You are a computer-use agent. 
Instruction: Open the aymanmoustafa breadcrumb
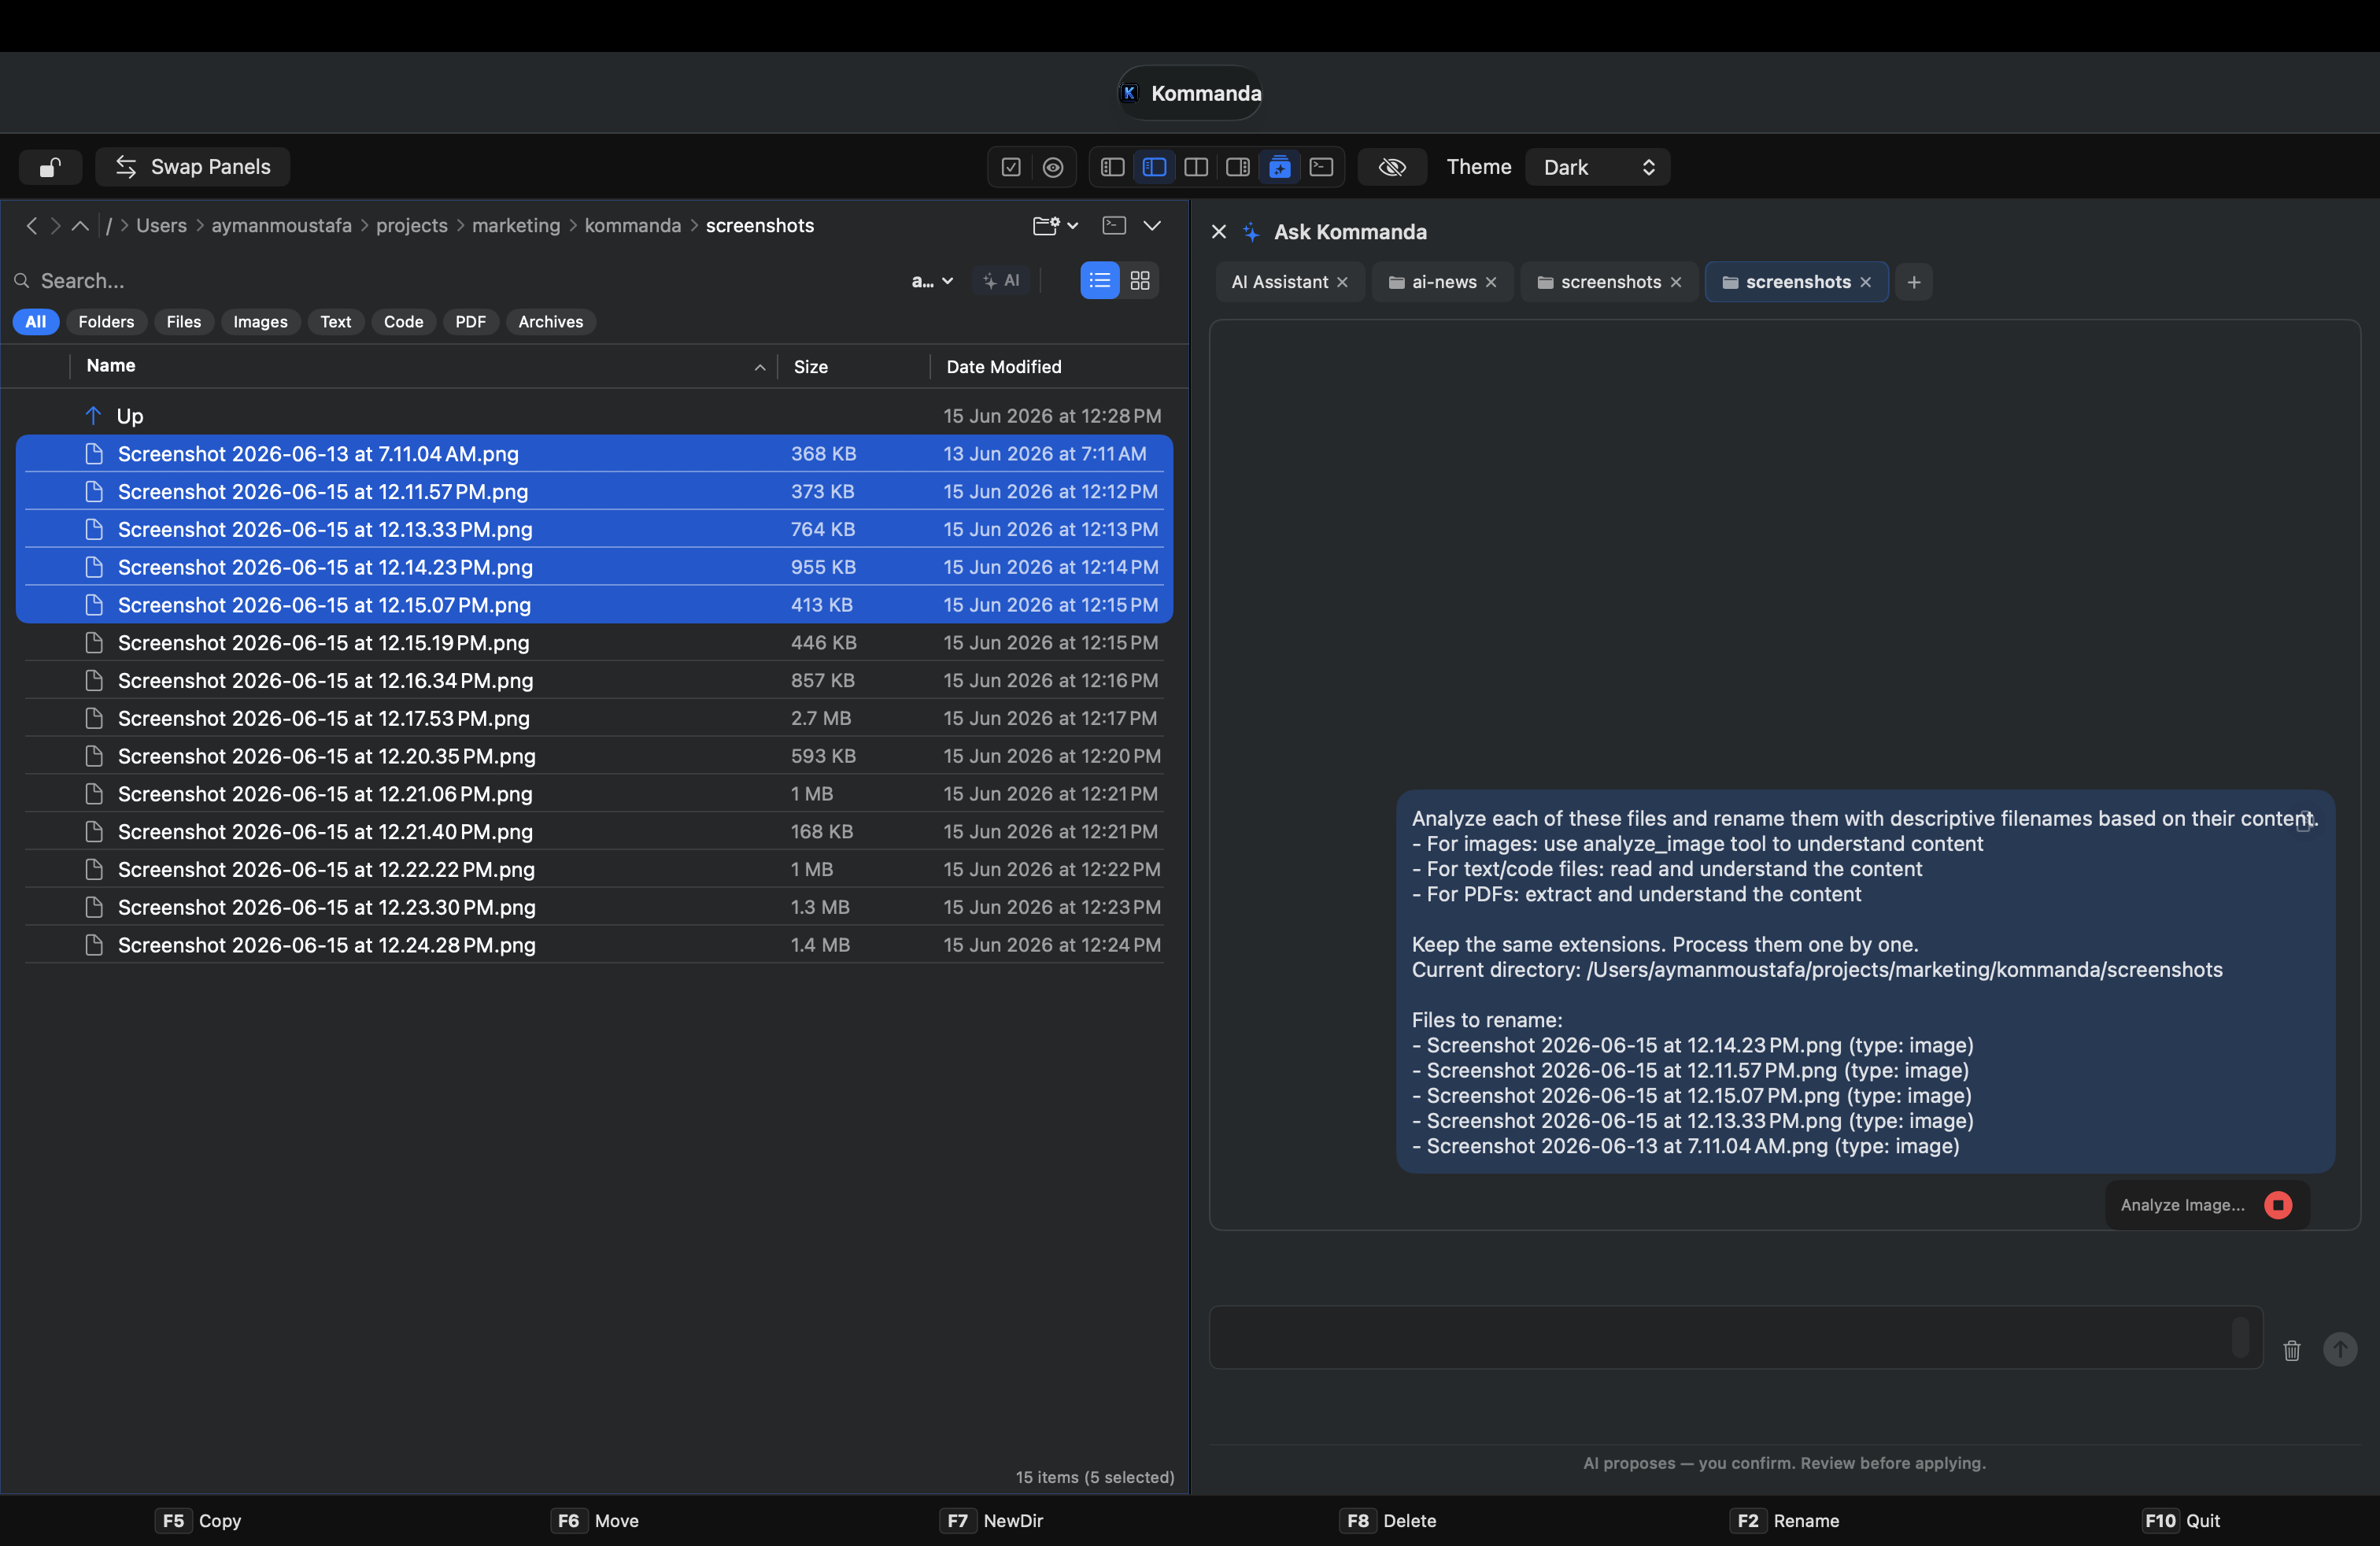coord(281,226)
